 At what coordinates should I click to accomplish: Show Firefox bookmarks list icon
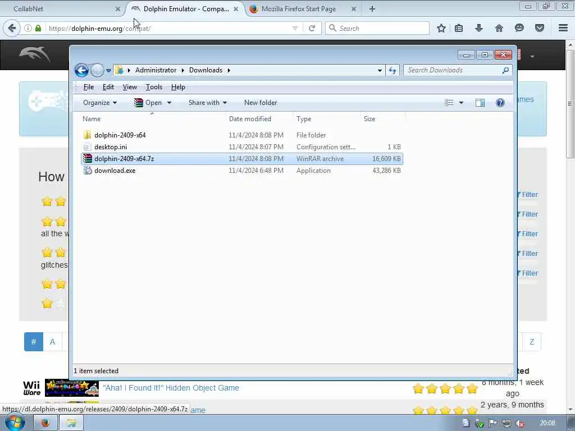[459, 28]
